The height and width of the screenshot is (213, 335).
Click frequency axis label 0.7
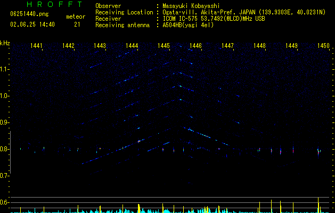pos(4,176)
